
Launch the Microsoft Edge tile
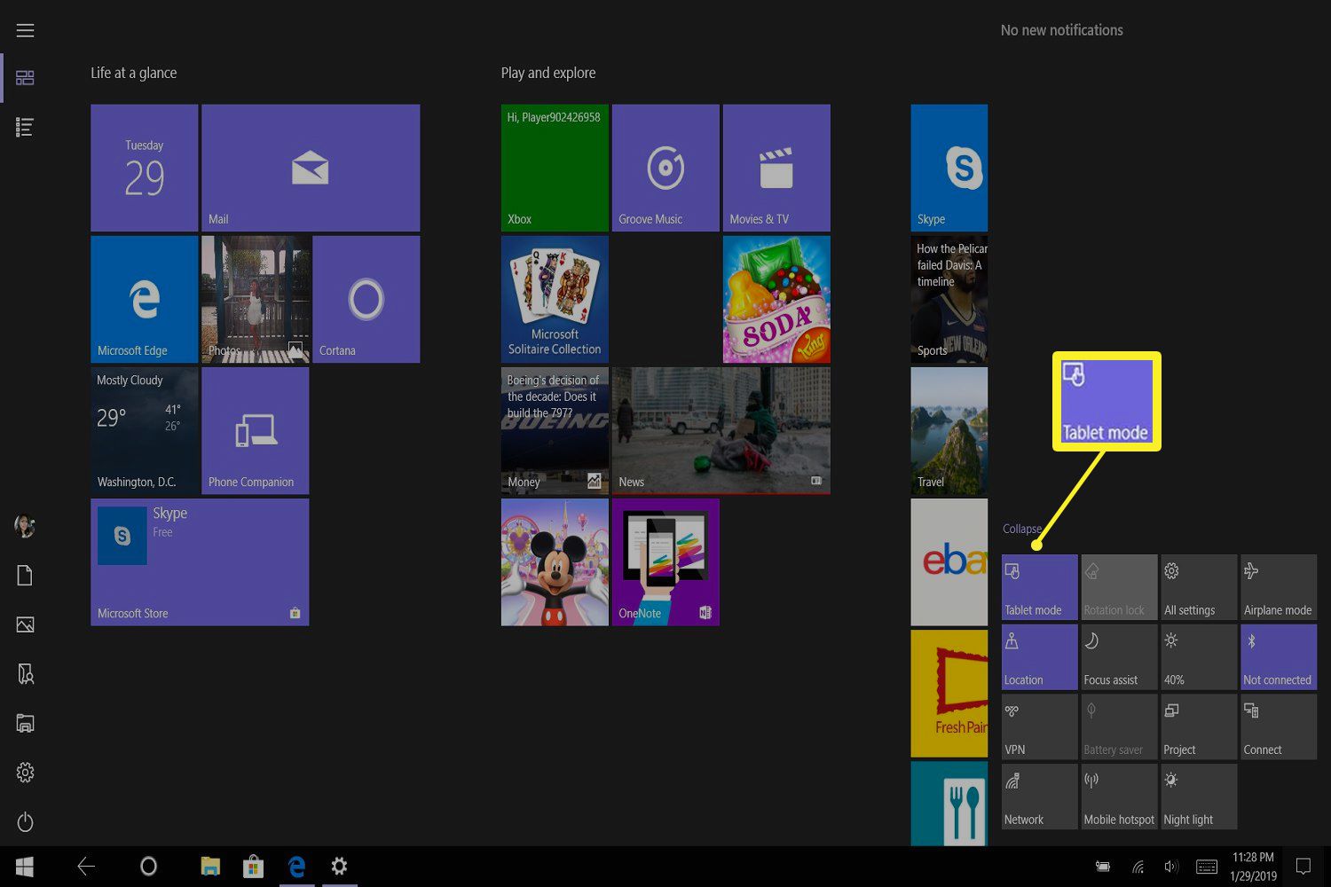[145, 299]
